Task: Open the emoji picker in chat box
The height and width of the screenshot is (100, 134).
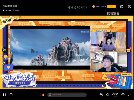Action: [50, 95]
